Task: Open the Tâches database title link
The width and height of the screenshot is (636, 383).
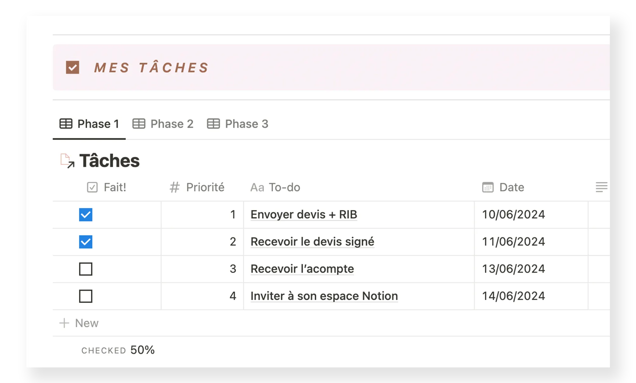Action: click(x=109, y=161)
